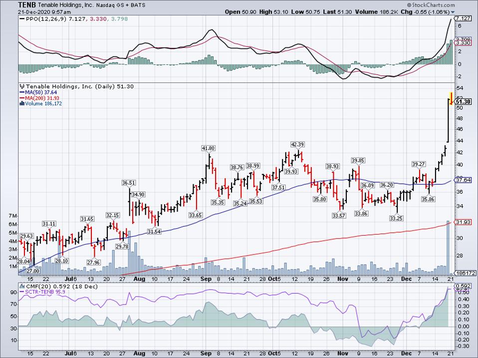
Task: Click the tall volume spike bar near Dec 21
Action: tap(448, 247)
